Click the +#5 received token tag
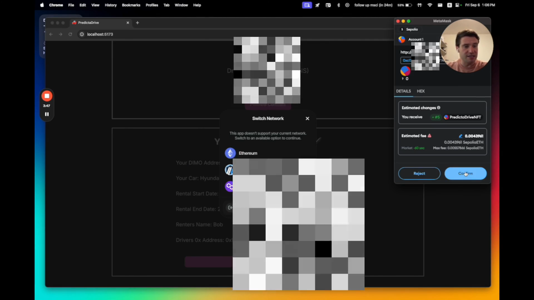 click(x=436, y=117)
